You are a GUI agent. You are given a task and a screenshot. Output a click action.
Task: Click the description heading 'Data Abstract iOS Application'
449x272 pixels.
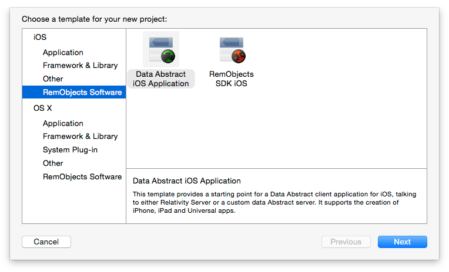pos(187,181)
